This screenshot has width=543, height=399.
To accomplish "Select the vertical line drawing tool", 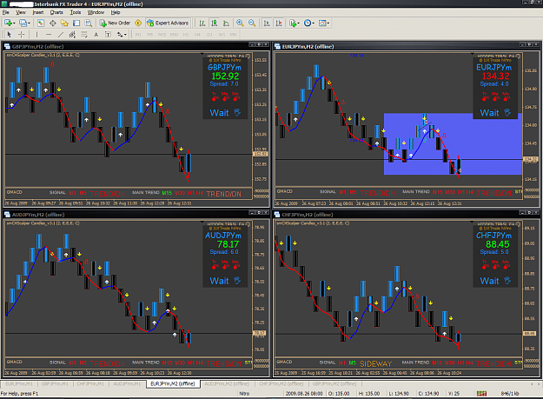I will [36, 34].
